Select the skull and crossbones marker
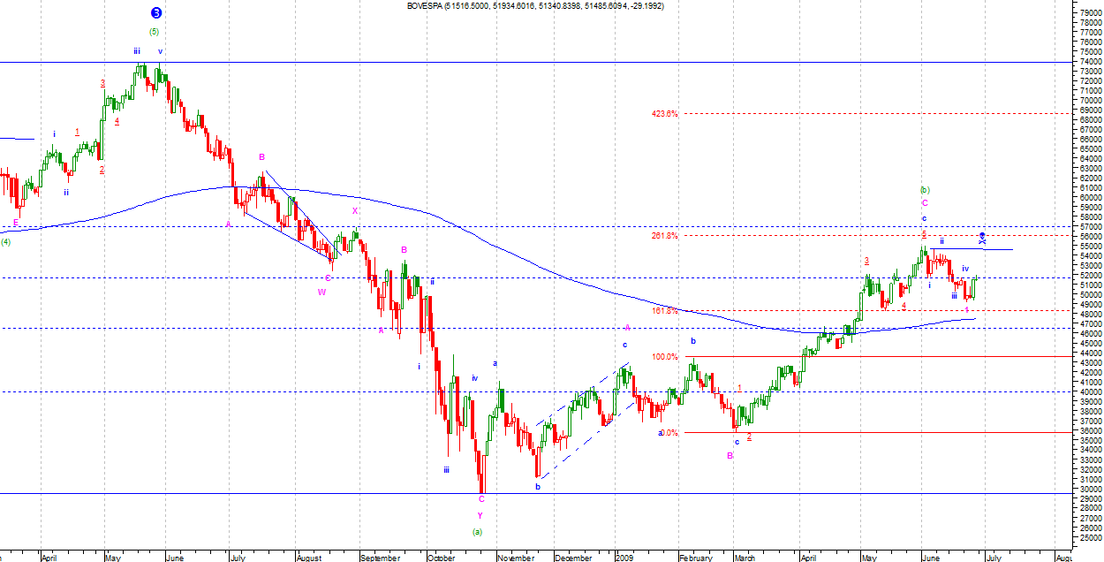Screen dimensions: 1104x562 point(982,237)
